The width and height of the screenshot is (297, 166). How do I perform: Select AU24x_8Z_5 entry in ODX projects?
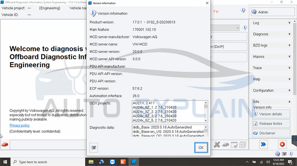click(154, 120)
